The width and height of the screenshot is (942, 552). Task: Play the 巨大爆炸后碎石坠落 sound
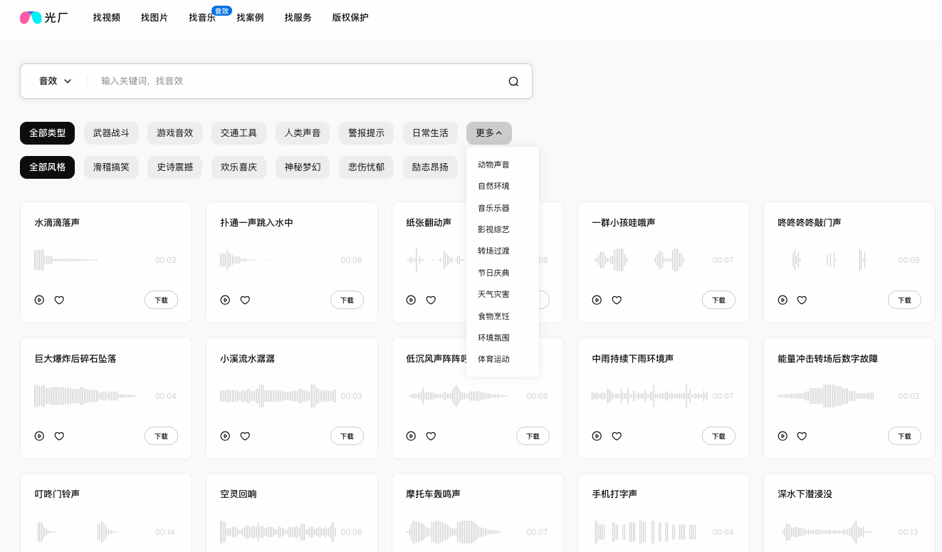click(x=39, y=436)
